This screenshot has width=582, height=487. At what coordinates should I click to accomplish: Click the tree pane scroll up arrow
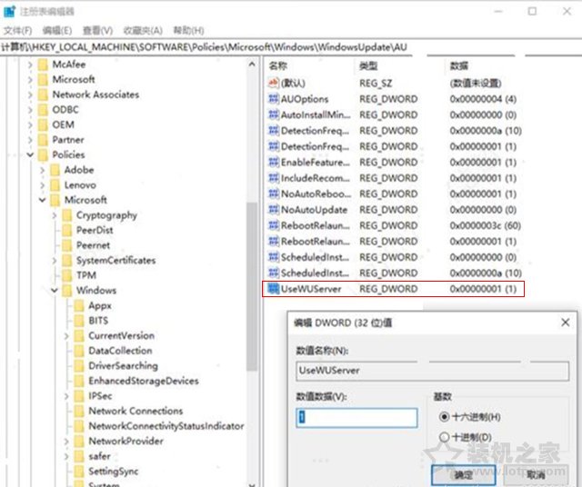pyautogui.click(x=252, y=65)
